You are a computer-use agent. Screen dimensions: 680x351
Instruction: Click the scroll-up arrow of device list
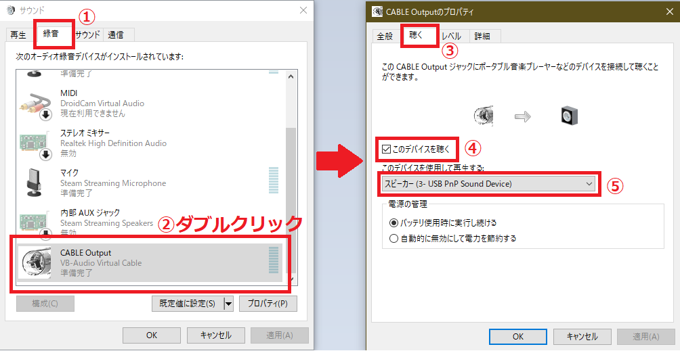click(291, 76)
